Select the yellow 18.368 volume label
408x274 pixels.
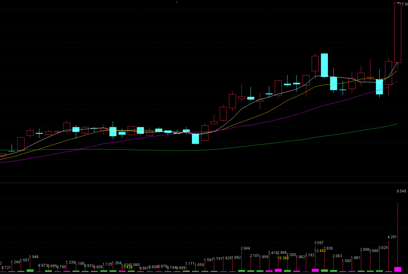tap(283, 258)
